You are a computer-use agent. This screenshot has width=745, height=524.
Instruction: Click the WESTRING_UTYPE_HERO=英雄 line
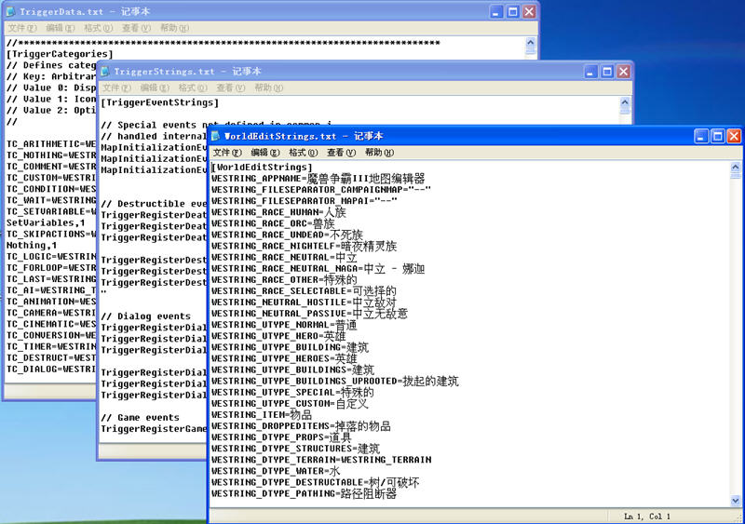[x=278, y=336]
